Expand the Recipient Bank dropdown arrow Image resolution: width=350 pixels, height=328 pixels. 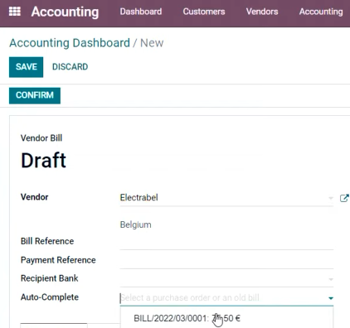click(x=331, y=279)
